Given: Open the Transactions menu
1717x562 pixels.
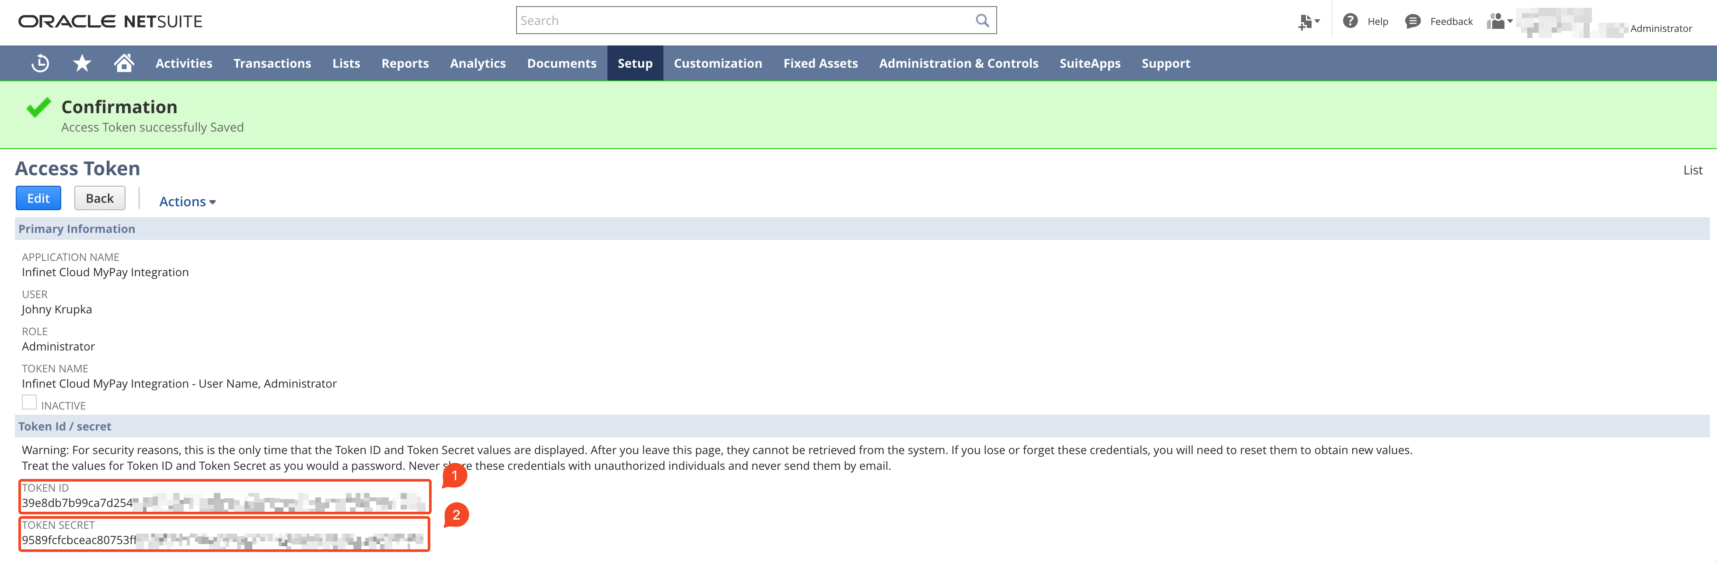Looking at the screenshot, I should coord(272,63).
